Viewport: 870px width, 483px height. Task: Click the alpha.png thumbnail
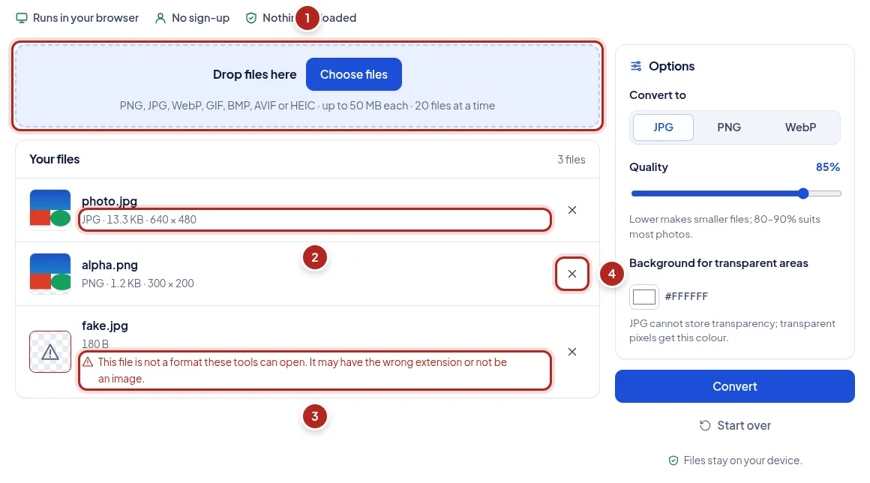pos(50,274)
